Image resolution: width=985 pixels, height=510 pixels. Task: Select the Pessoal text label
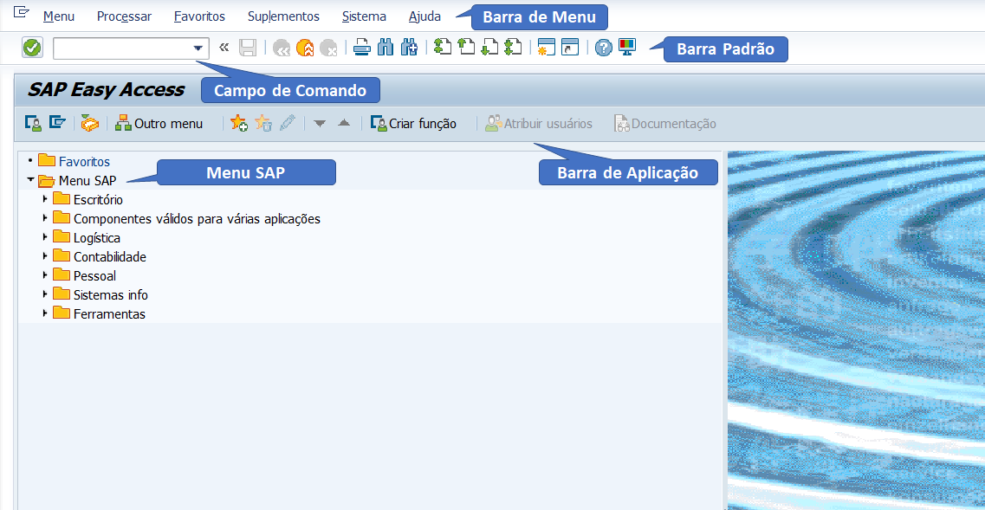click(x=94, y=276)
